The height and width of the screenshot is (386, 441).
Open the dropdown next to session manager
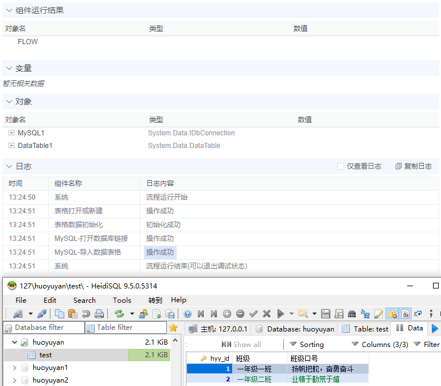(x=30, y=314)
